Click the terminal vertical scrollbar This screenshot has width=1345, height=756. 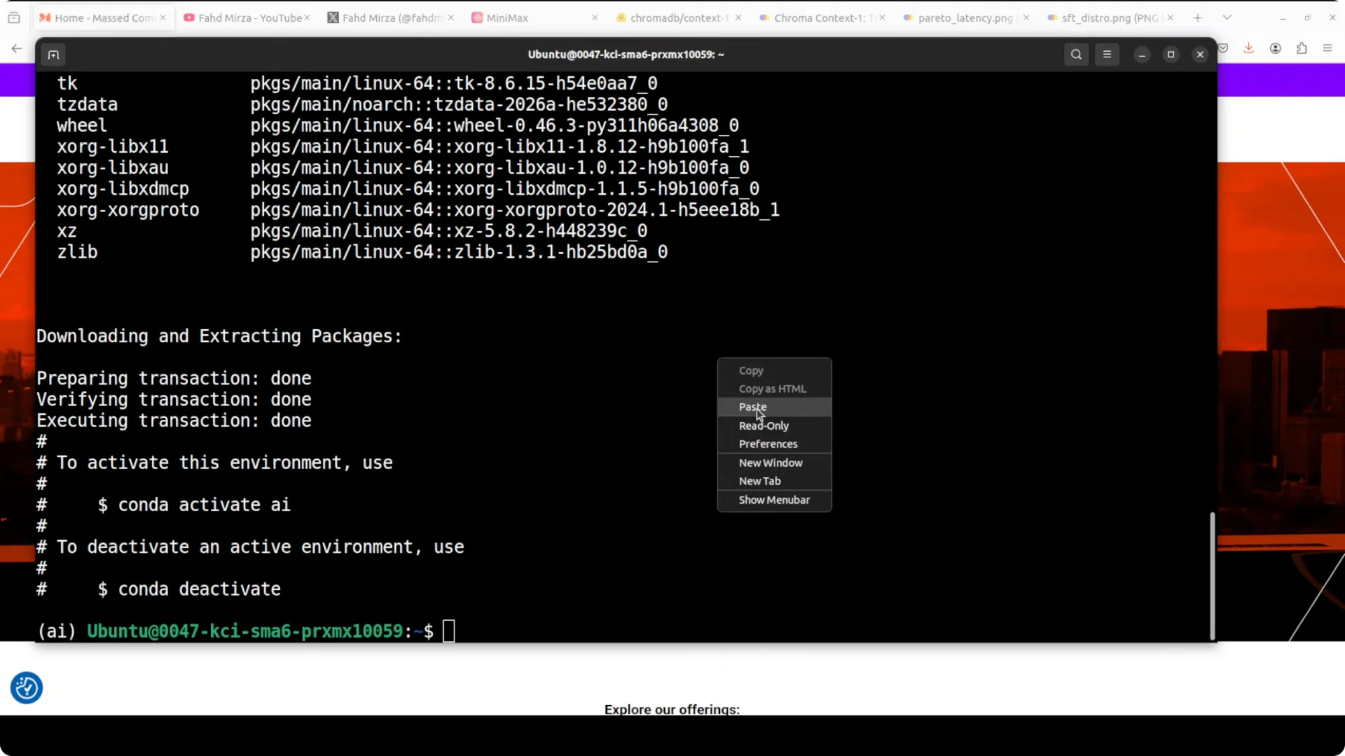click(1212, 575)
